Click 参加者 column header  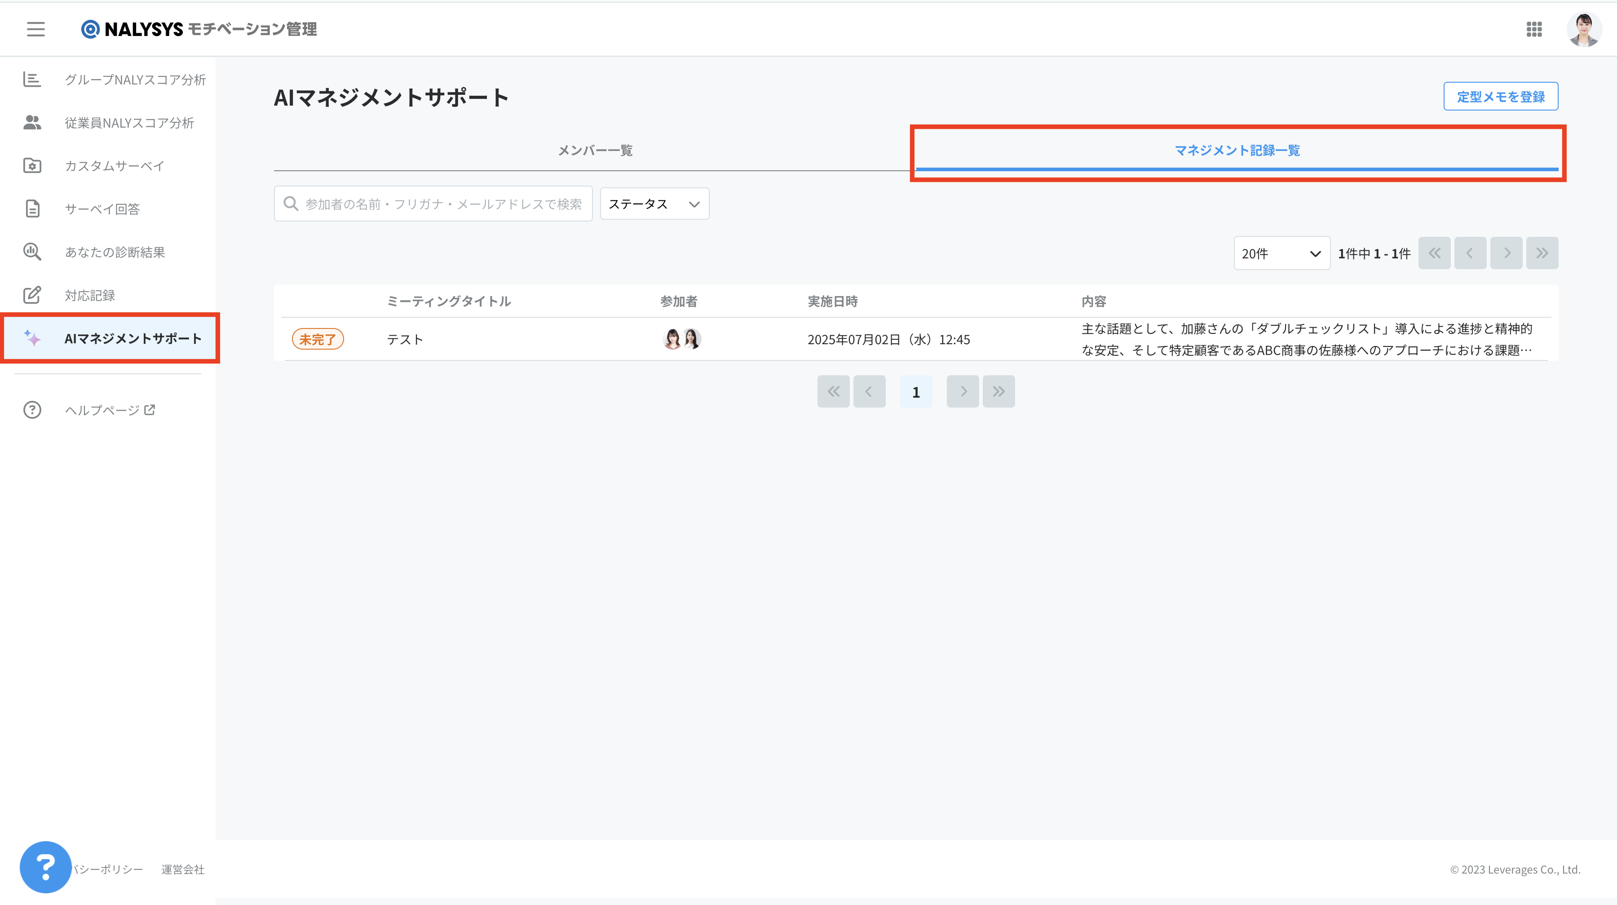(679, 302)
